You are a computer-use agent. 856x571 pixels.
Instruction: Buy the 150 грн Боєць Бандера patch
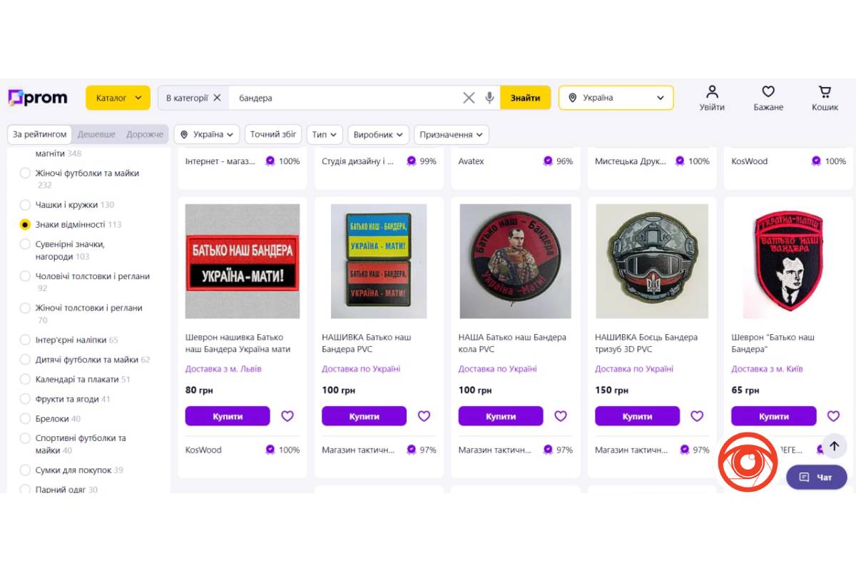[x=637, y=416]
